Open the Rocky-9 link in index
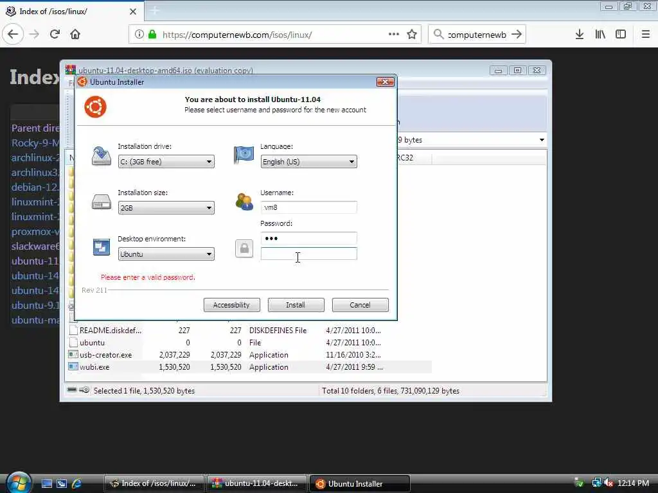The width and height of the screenshot is (658, 493). (x=35, y=143)
